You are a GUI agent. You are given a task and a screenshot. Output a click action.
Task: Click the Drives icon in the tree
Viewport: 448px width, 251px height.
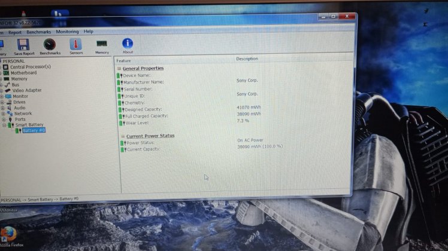pos(9,102)
